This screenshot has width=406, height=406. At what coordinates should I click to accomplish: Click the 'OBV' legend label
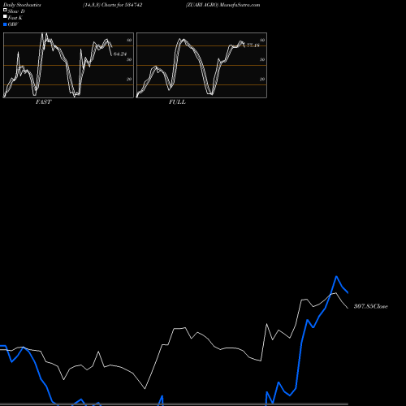(13, 24)
